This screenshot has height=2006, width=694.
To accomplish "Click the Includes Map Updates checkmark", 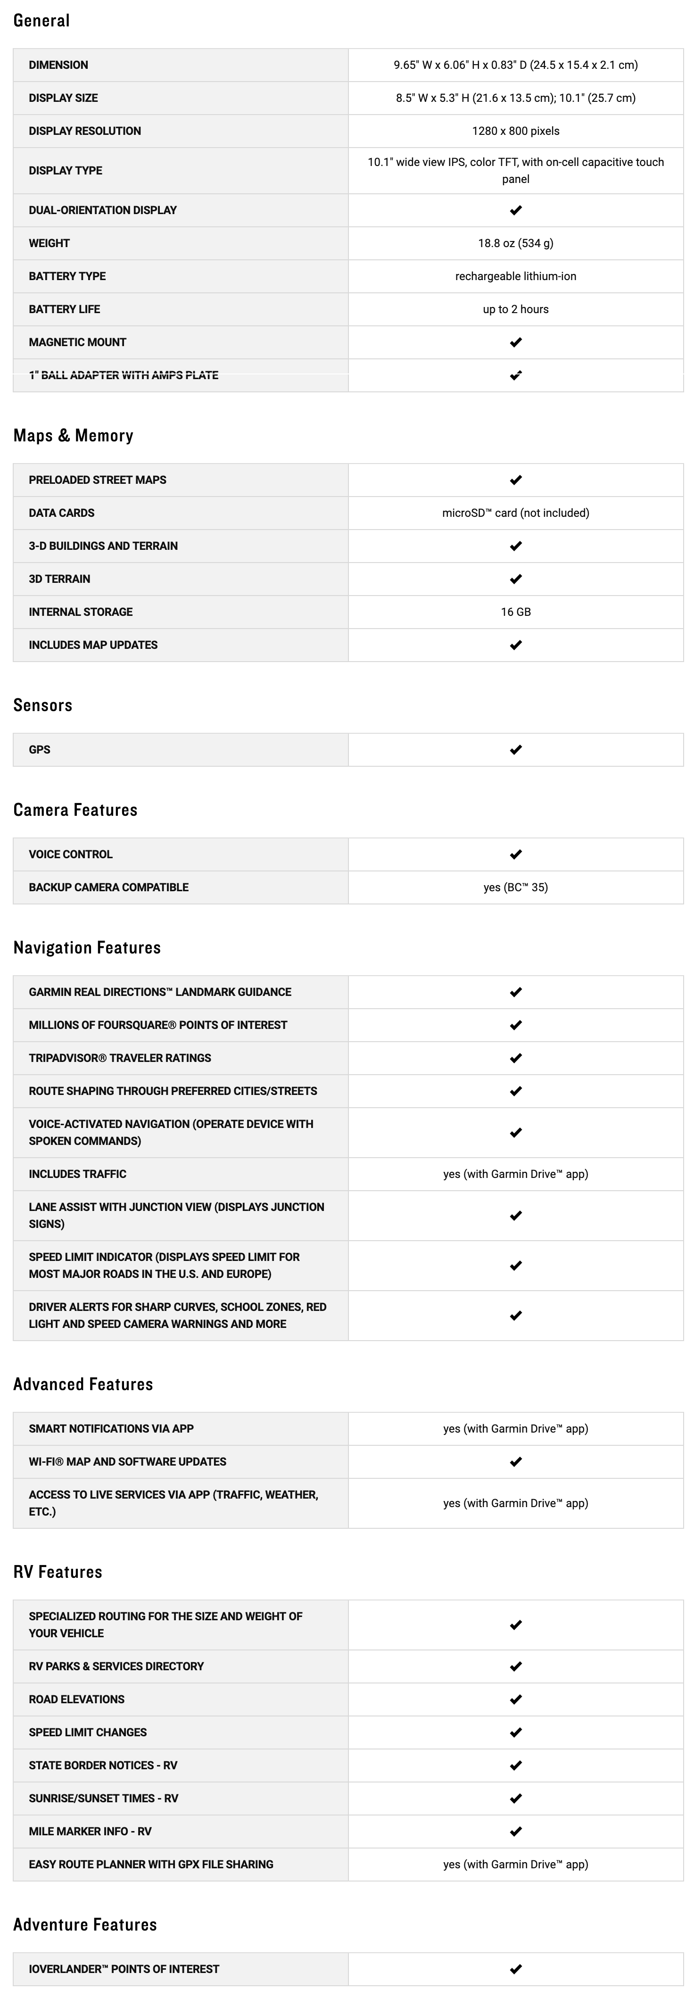I will click(x=516, y=646).
